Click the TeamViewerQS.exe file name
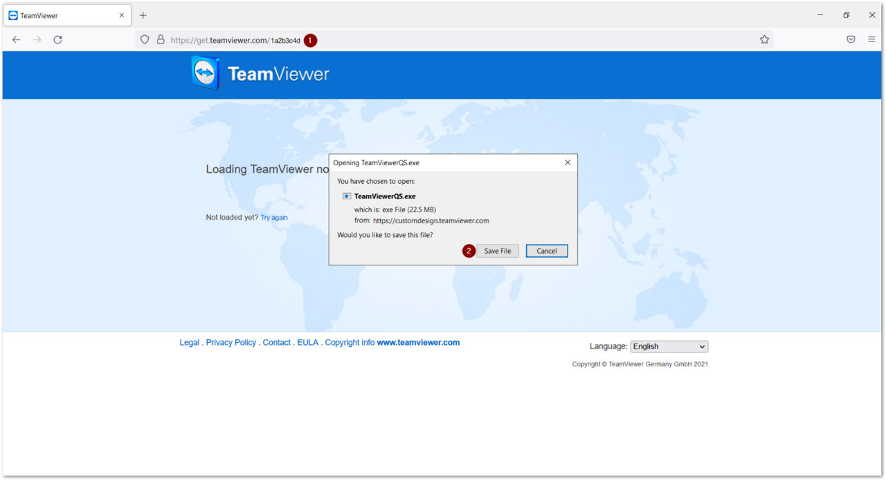886x481 pixels. 385,196
